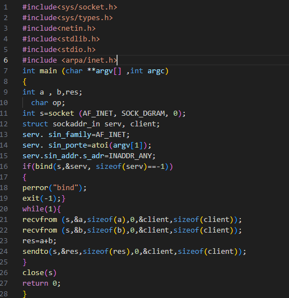Click 'return 0;' statement
This screenshot has width=289, height=298.
click(41, 283)
